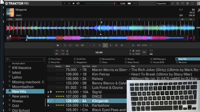This screenshot has height=112, width=200.
Task: Click the title icon before The Rich Joker
Action: point(130,70)
